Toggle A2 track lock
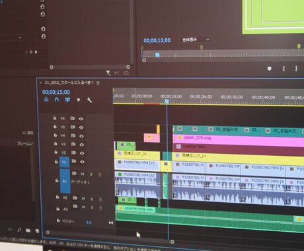Screen dimensions: 304x251 pos(57,197)
